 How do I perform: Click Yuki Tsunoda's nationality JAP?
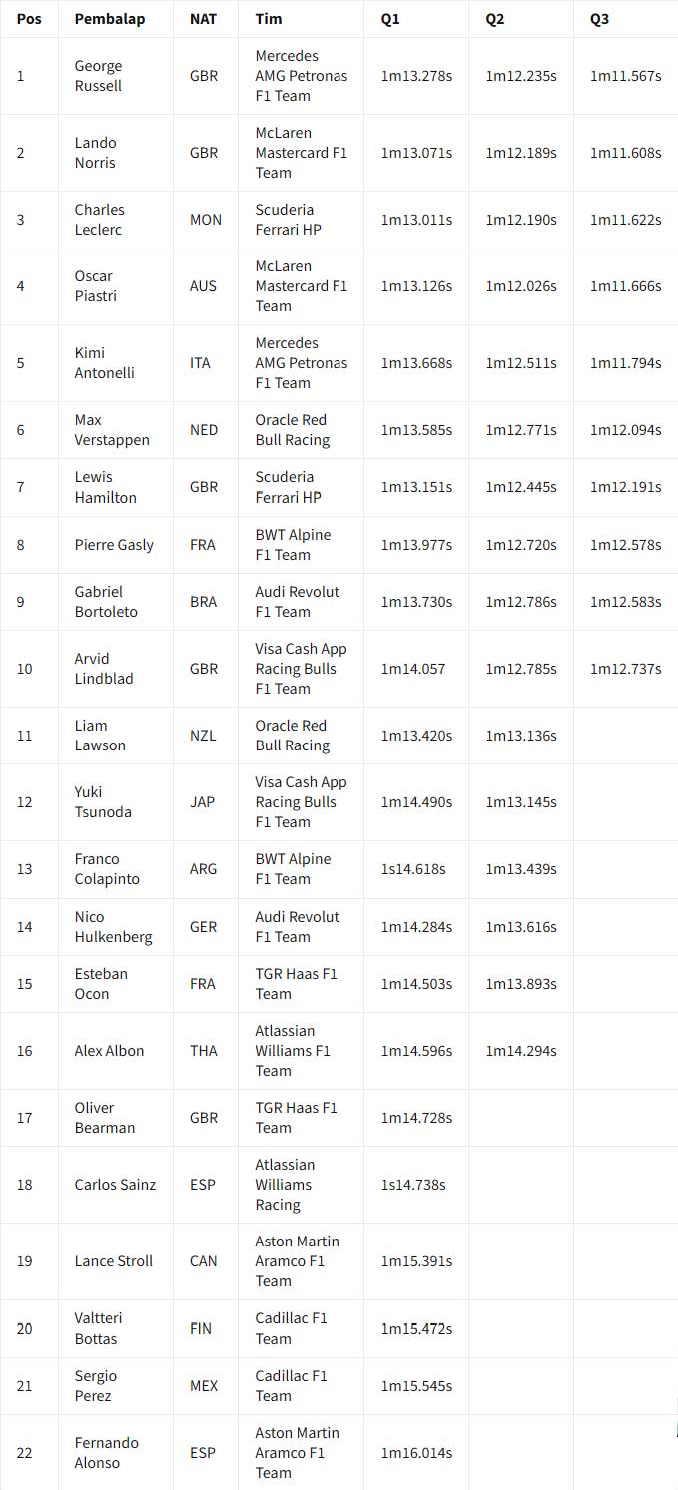tap(202, 802)
